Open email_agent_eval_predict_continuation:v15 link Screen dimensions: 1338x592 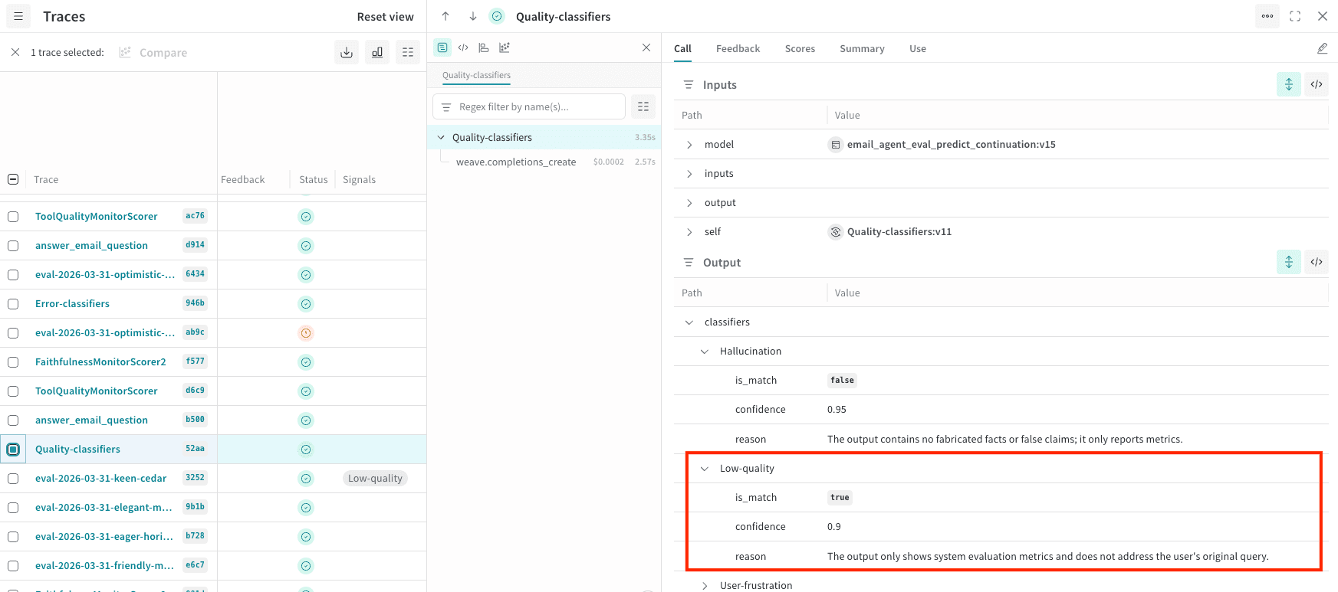951,144
